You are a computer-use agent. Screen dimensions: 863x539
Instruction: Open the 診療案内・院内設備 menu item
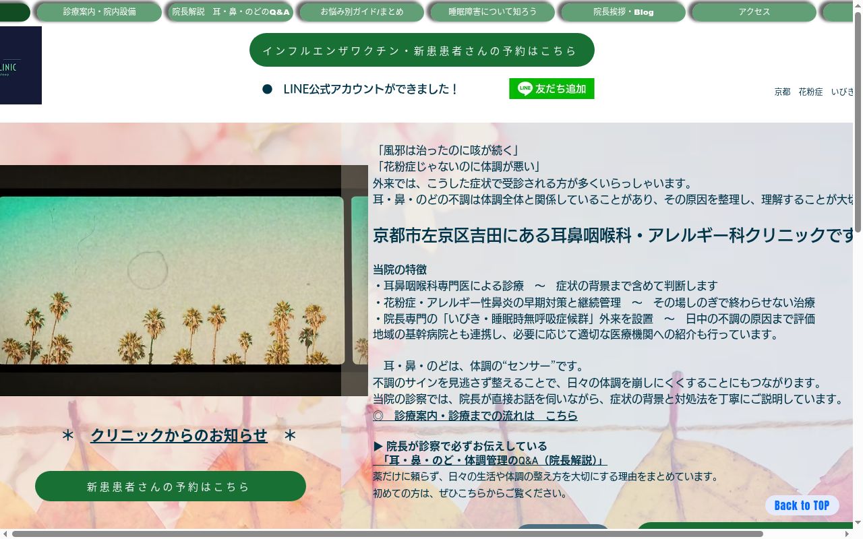click(99, 12)
